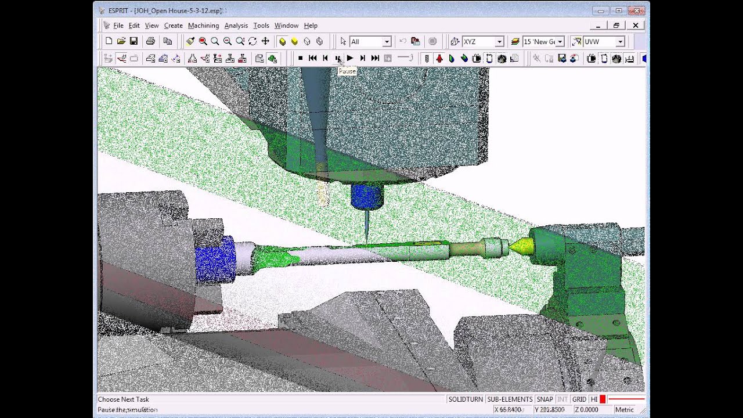743x418 pixels.
Task: Open the View menu
Action: 152,26
